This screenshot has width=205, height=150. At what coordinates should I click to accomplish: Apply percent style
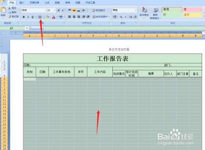(x=121, y=17)
